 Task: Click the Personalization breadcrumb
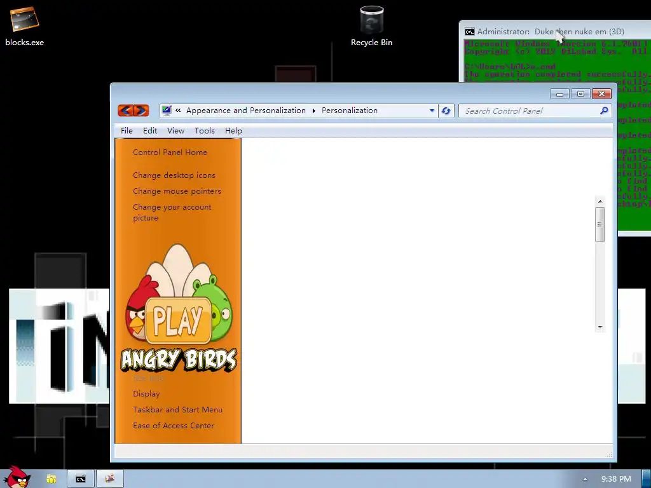pos(350,111)
